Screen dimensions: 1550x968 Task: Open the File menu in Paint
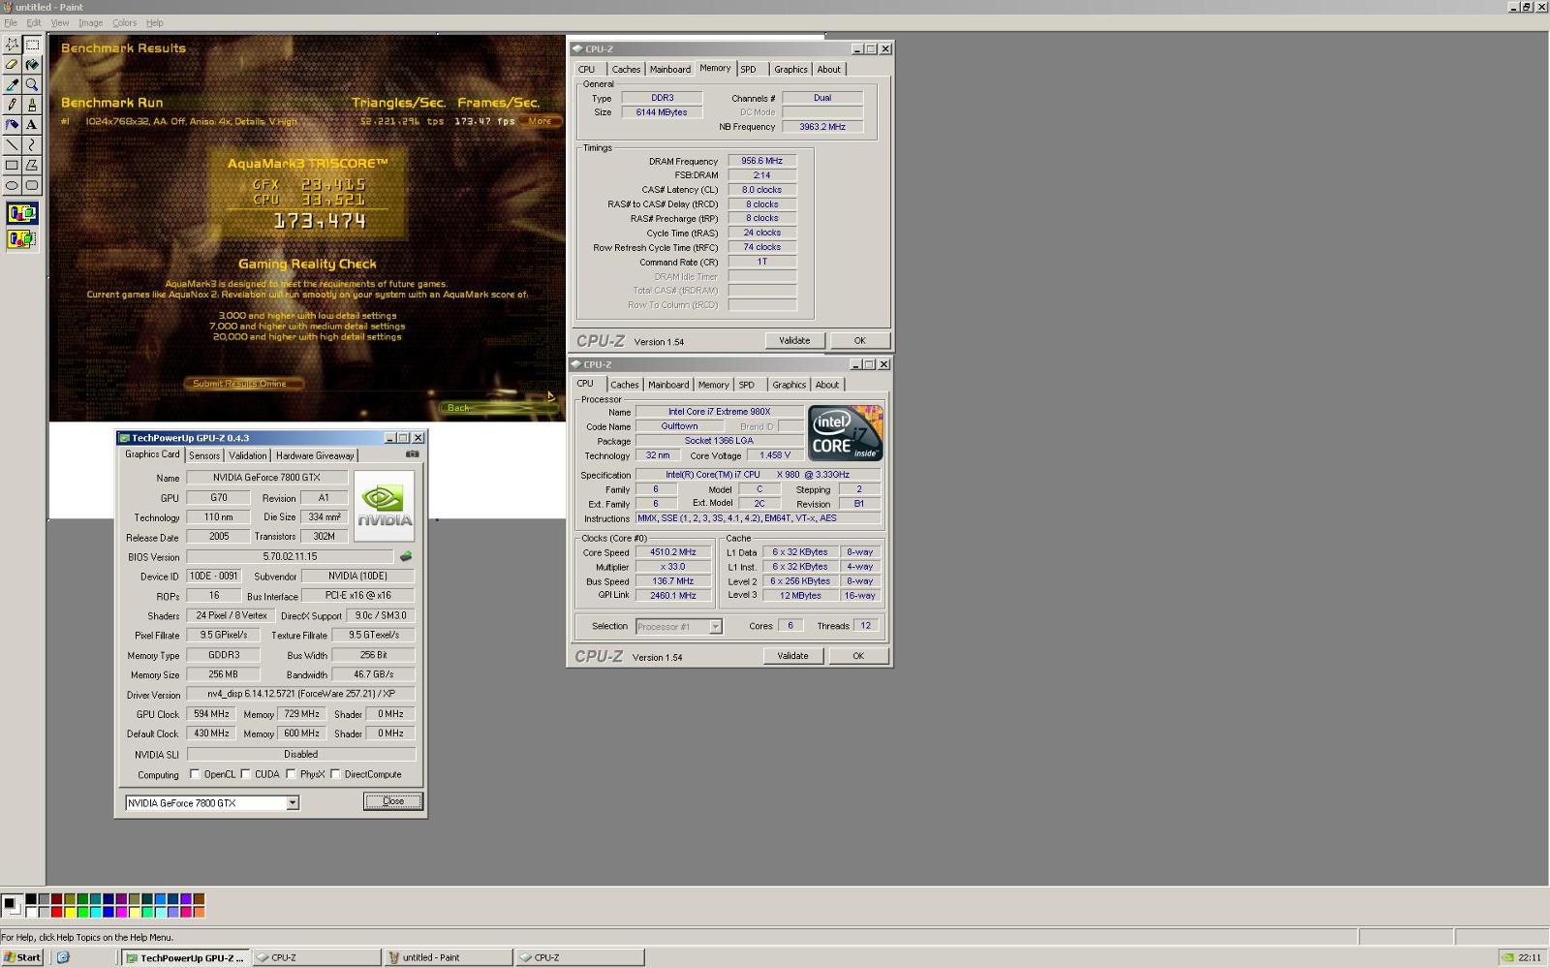tap(11, 22)
